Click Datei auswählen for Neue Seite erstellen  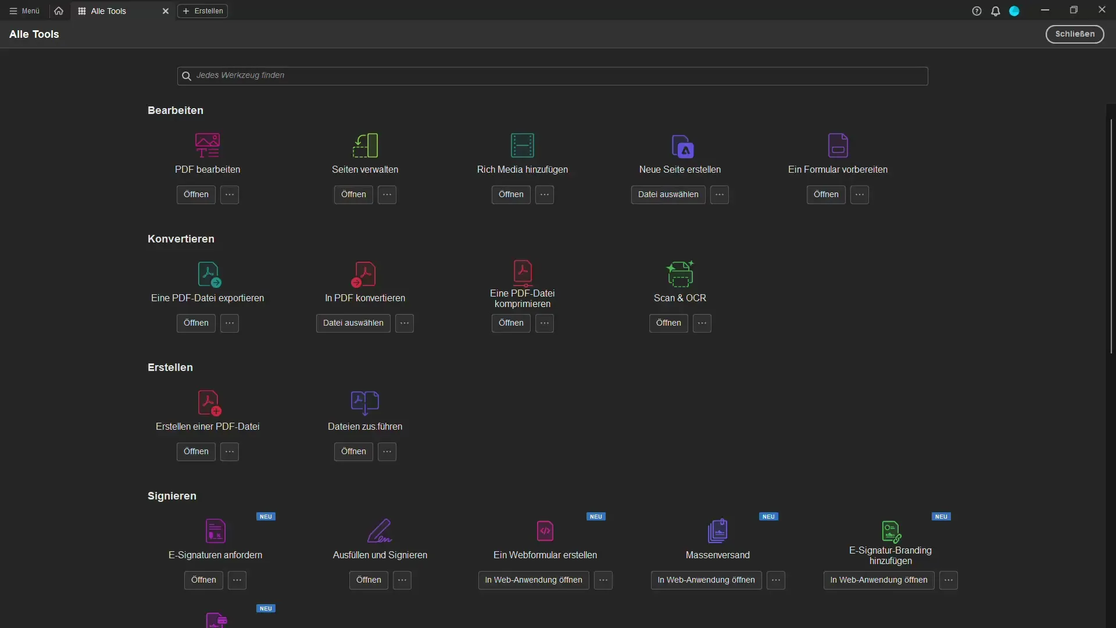click(x=668, y=194)
